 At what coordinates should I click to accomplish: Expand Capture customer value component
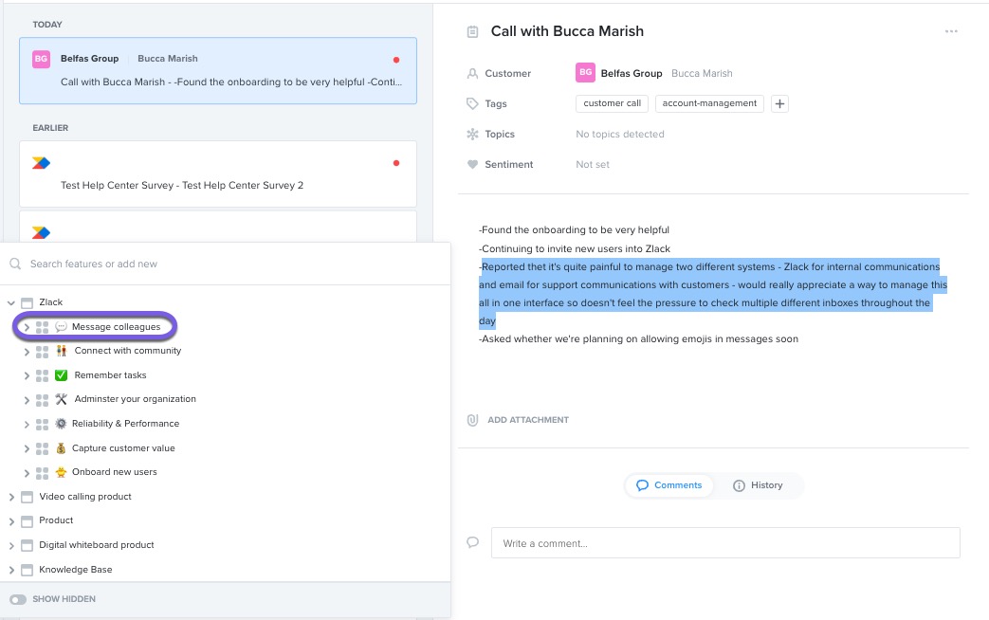(x=27, y=449)
